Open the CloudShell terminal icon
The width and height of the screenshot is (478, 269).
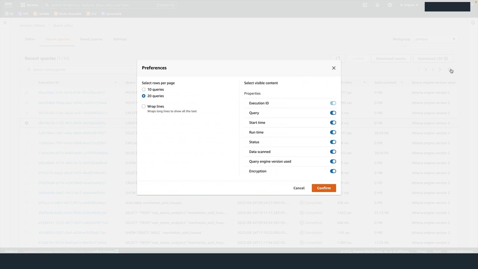(365, 5)
